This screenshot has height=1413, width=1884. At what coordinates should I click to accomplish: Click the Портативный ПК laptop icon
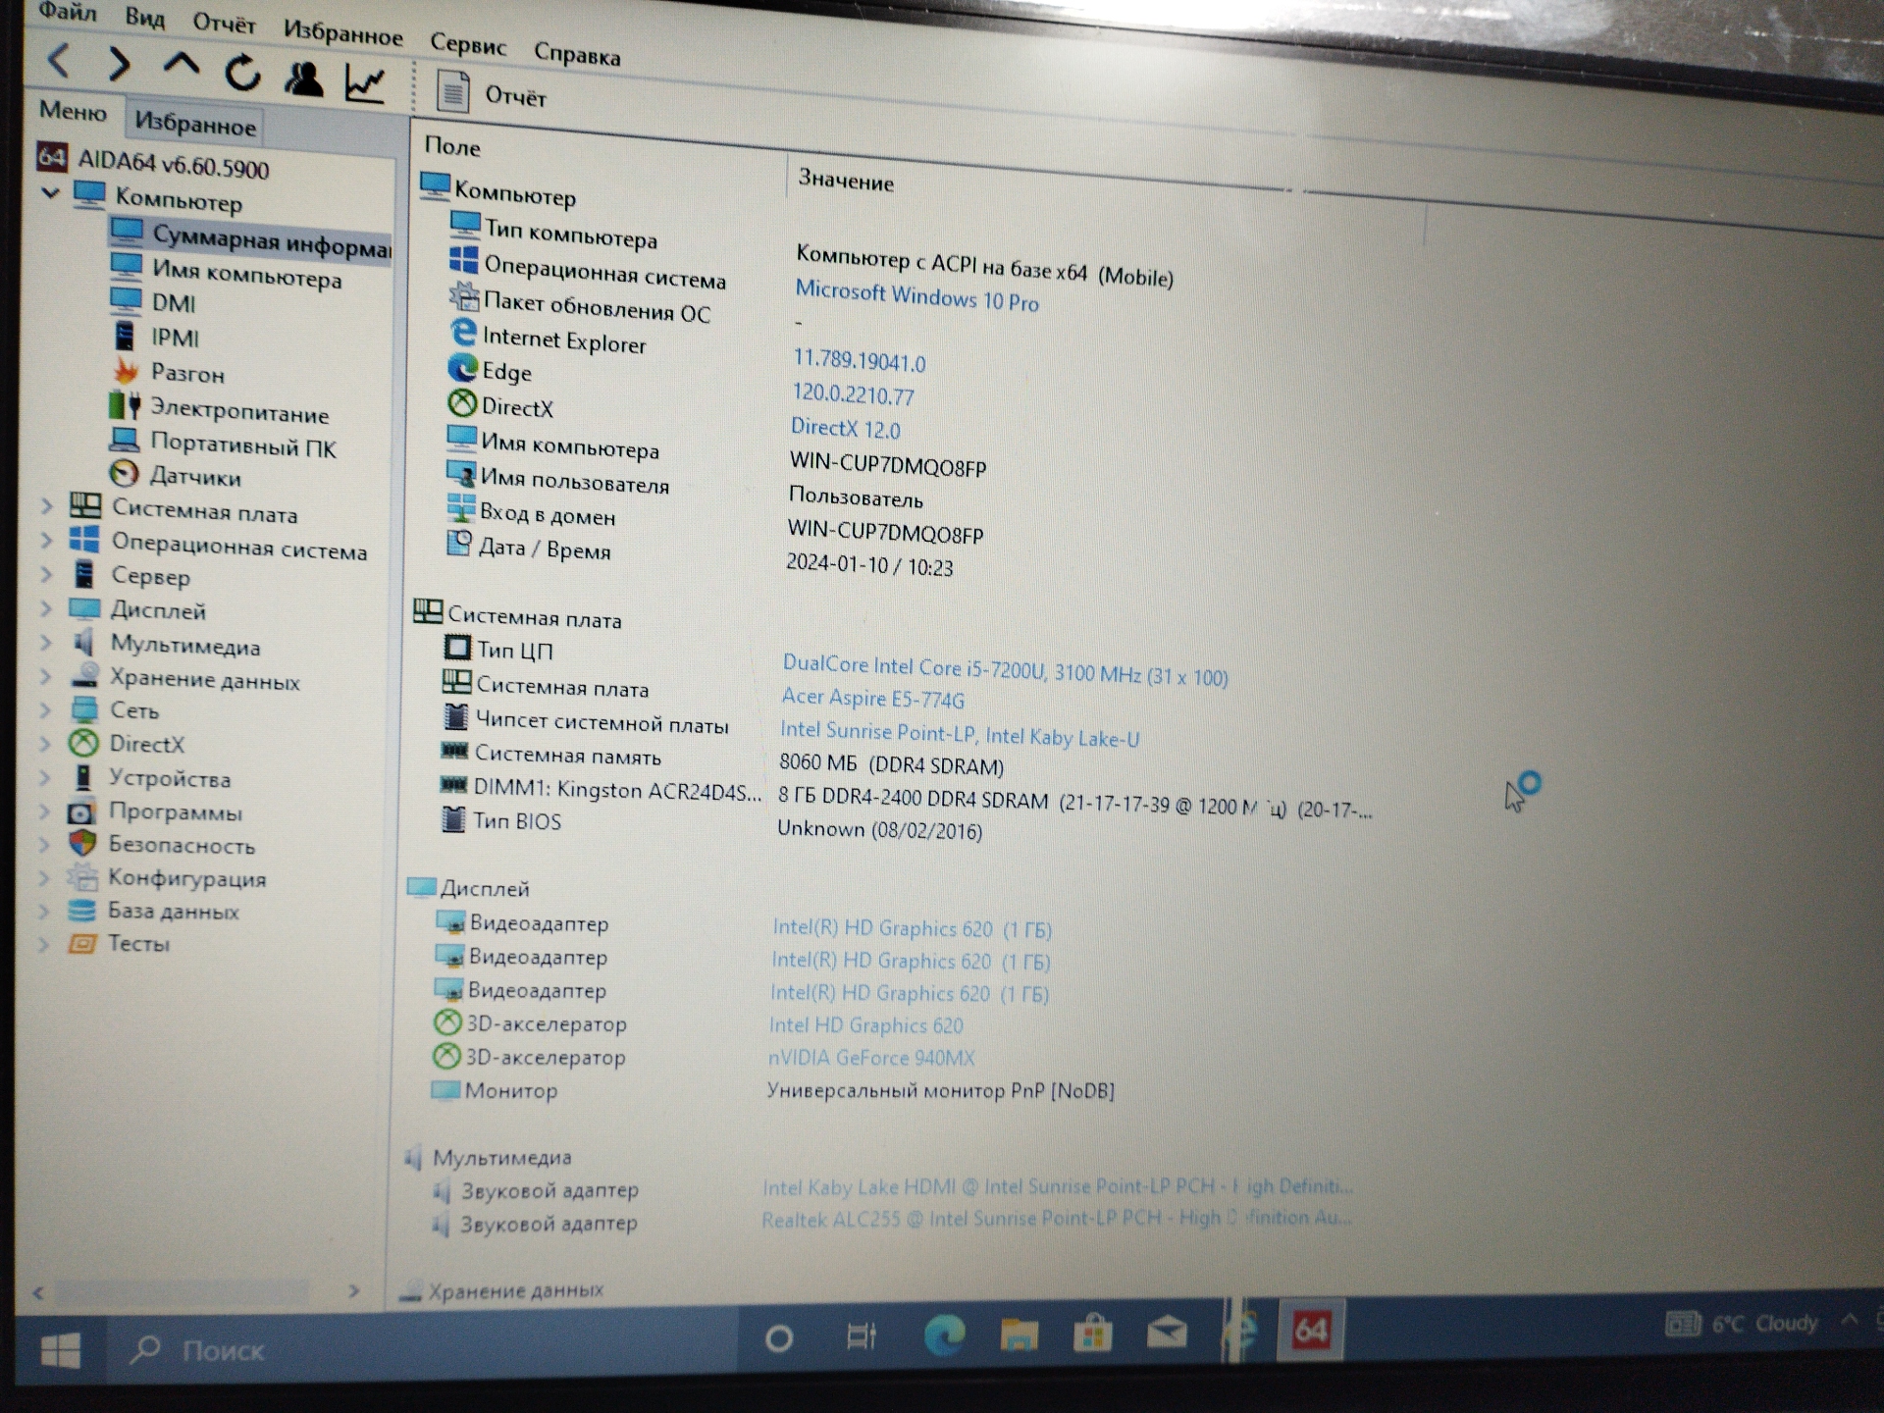125,440
